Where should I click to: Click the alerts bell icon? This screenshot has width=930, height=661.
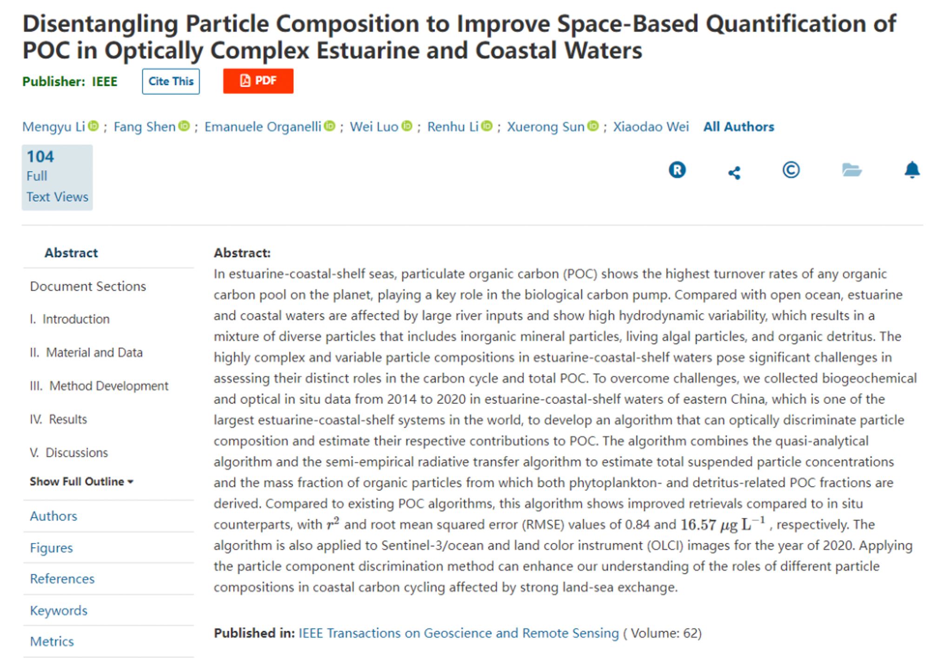coord(912,170)
